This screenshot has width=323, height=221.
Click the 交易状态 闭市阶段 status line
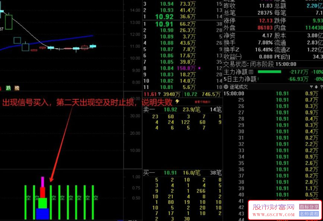260,64
